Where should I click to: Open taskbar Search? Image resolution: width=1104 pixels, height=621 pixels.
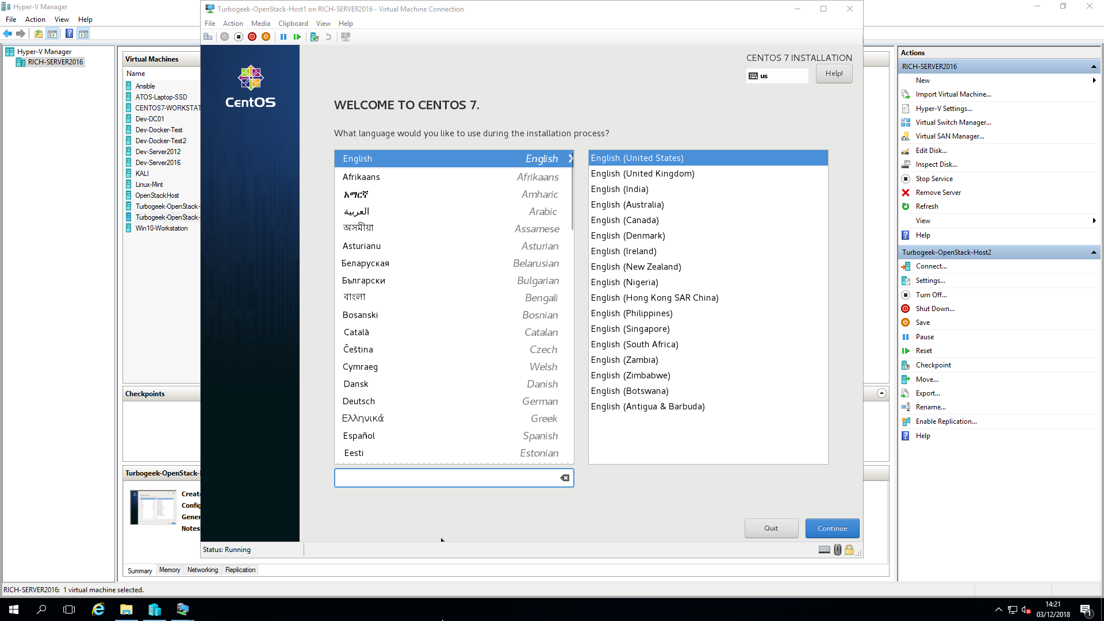click(41, 609)
